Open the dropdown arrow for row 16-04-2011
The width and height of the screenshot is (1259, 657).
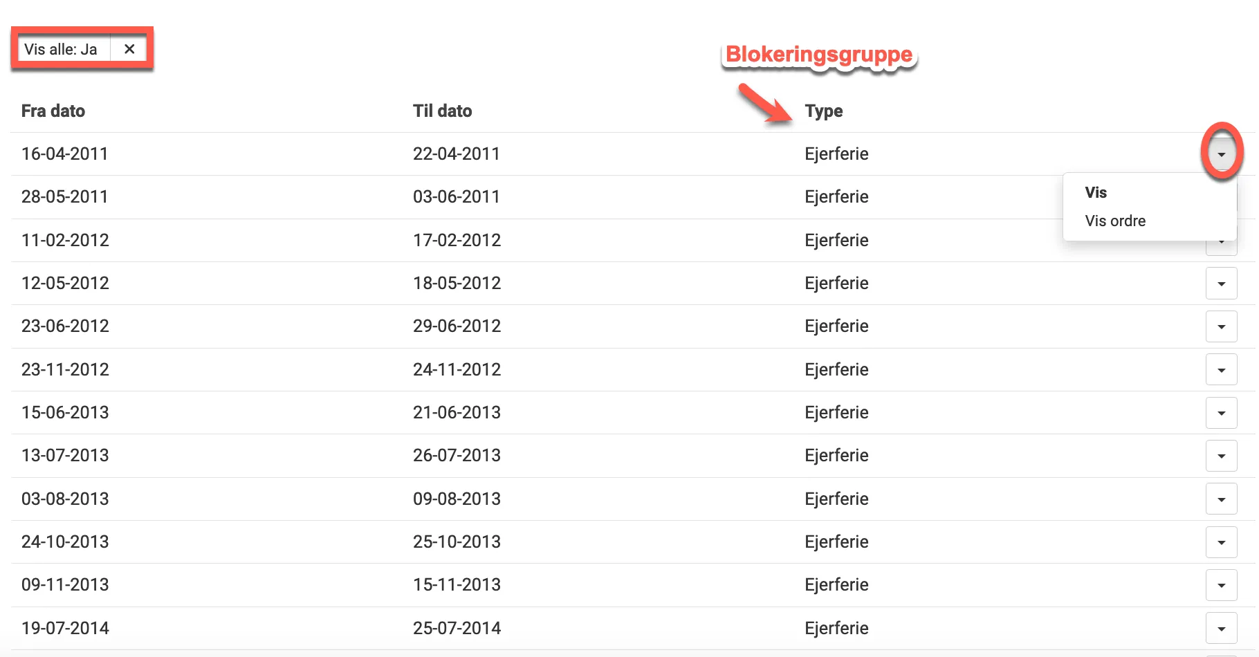coord(1222,154)
